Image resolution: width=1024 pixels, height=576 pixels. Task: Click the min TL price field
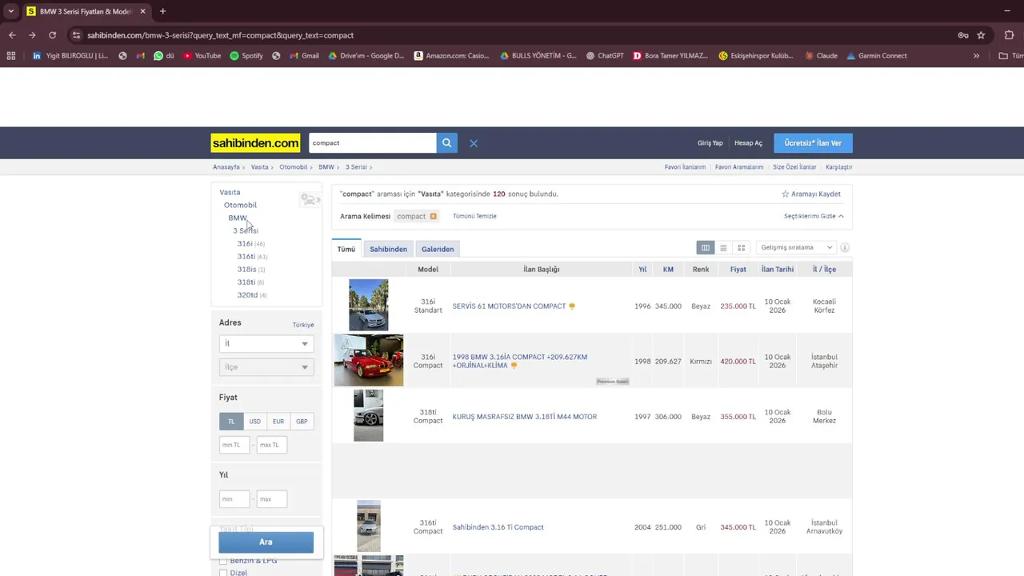pyautogui.click(x=234, y=445)
